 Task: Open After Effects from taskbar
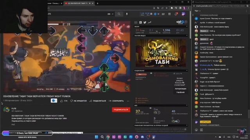[x=114, y=137]
